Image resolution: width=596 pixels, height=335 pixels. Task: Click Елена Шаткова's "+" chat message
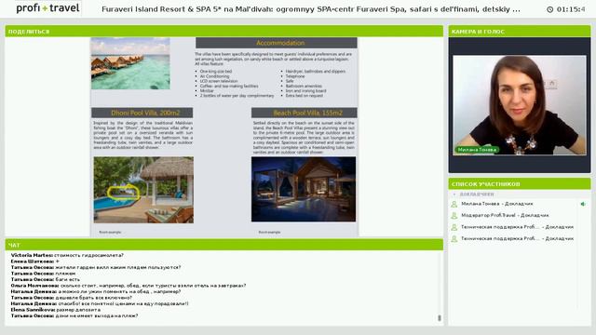click(35, 261)
